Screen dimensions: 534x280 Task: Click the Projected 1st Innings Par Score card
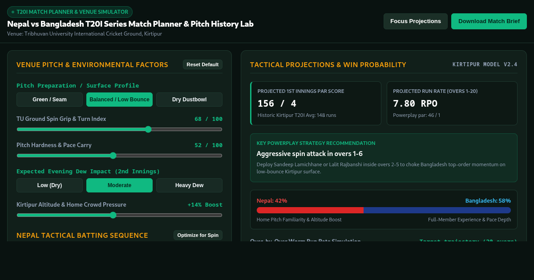[316, 103]
